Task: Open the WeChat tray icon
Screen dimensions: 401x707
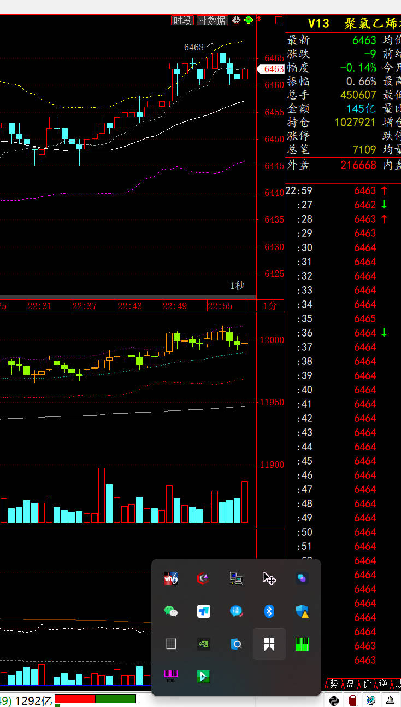Action: pyautogui.click(x=171, y=611)
